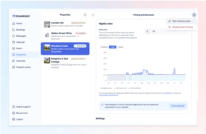Screen dimensions: 206x134
Task: Click the January price peak on chart
Action: [x=174, y=69]
